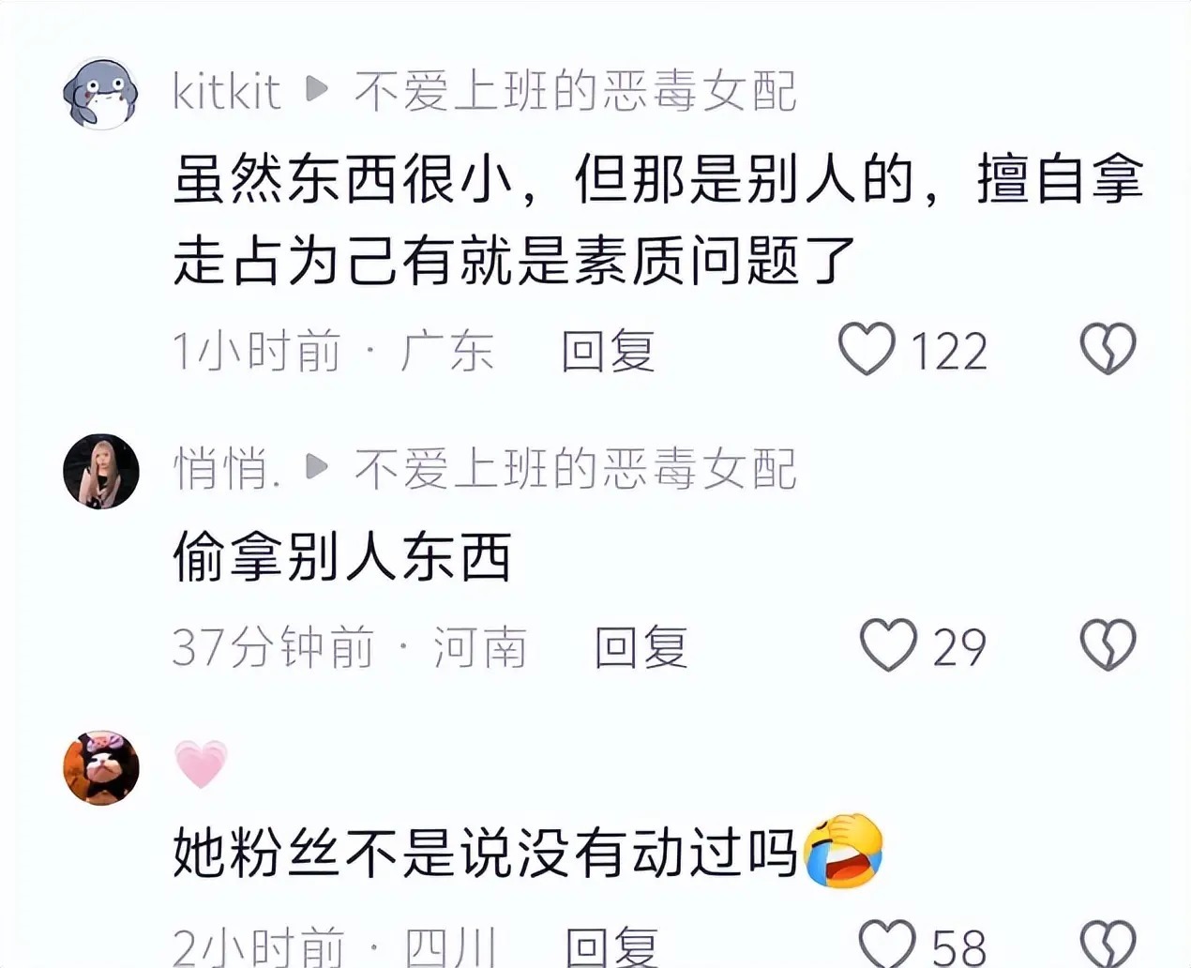Like the comment with 58 likes
Image resolution: width=1191 pixels, height=968 pixels.
tap(888, 943)
